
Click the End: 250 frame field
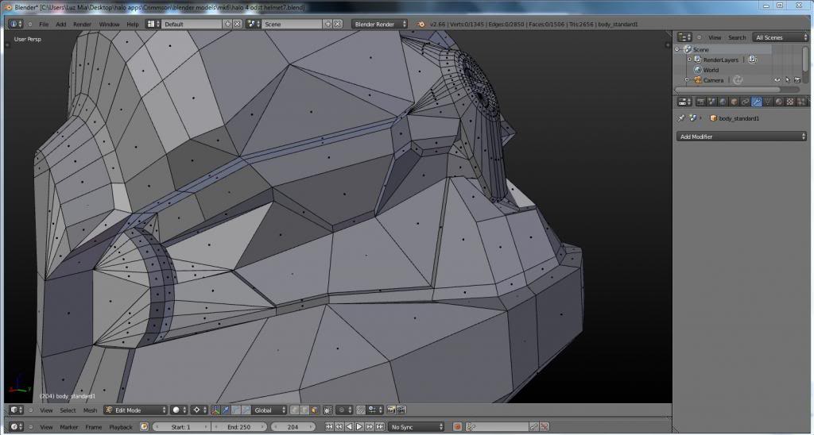click(238, 427)
